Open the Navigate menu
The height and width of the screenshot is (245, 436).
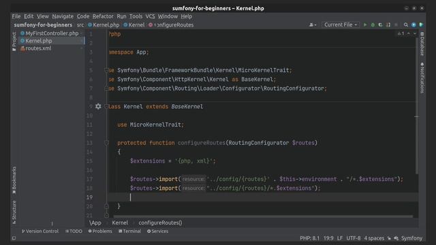[63, 16]
